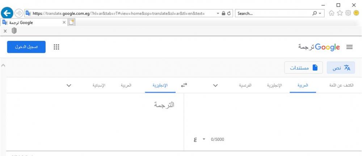
Task: Open favorites star icon
Action: pos(339,13)
